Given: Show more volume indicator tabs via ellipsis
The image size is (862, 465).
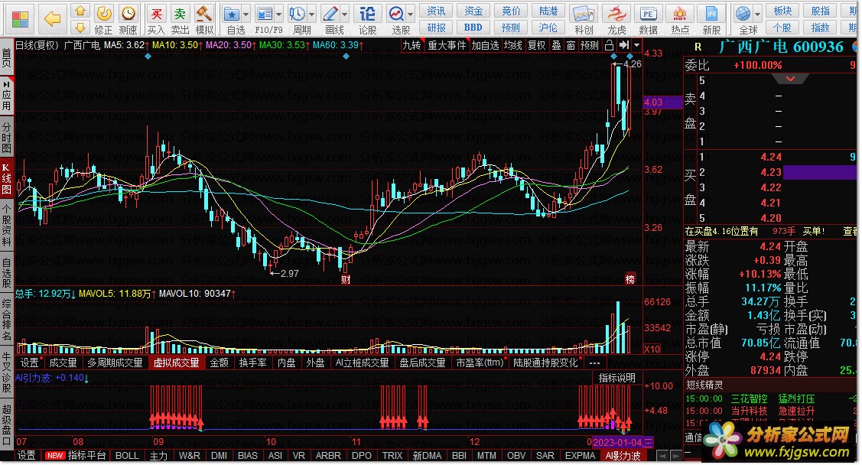Looking at the screenshot, I should click(x=594, y=363).
